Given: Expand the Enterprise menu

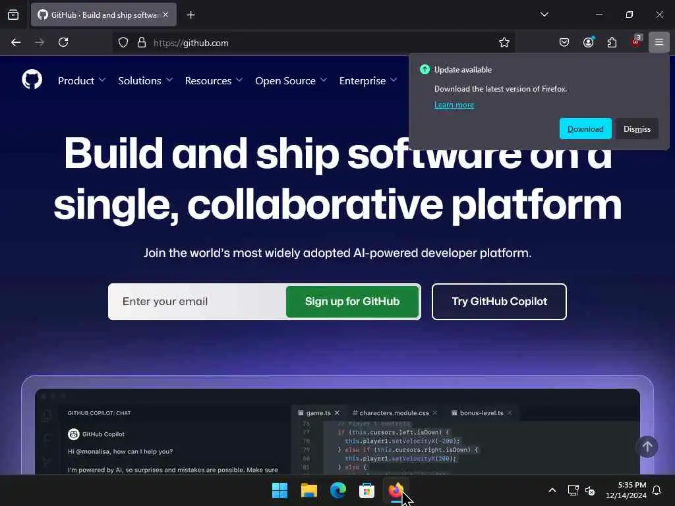Looking at the screenshot, I should [368, 80].
